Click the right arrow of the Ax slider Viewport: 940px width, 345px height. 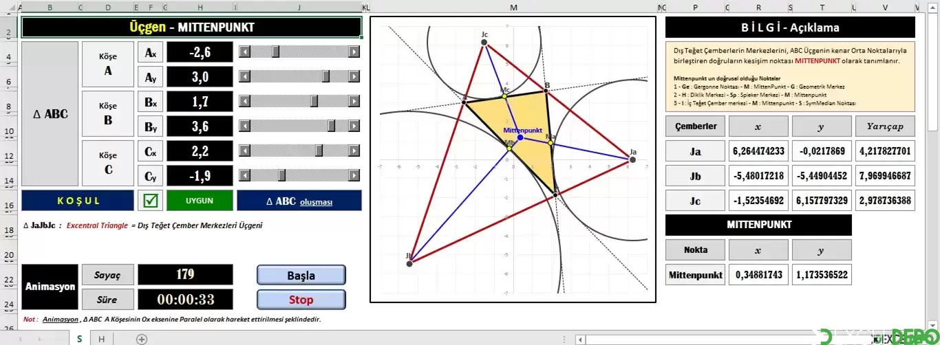(x=354, y=52)
